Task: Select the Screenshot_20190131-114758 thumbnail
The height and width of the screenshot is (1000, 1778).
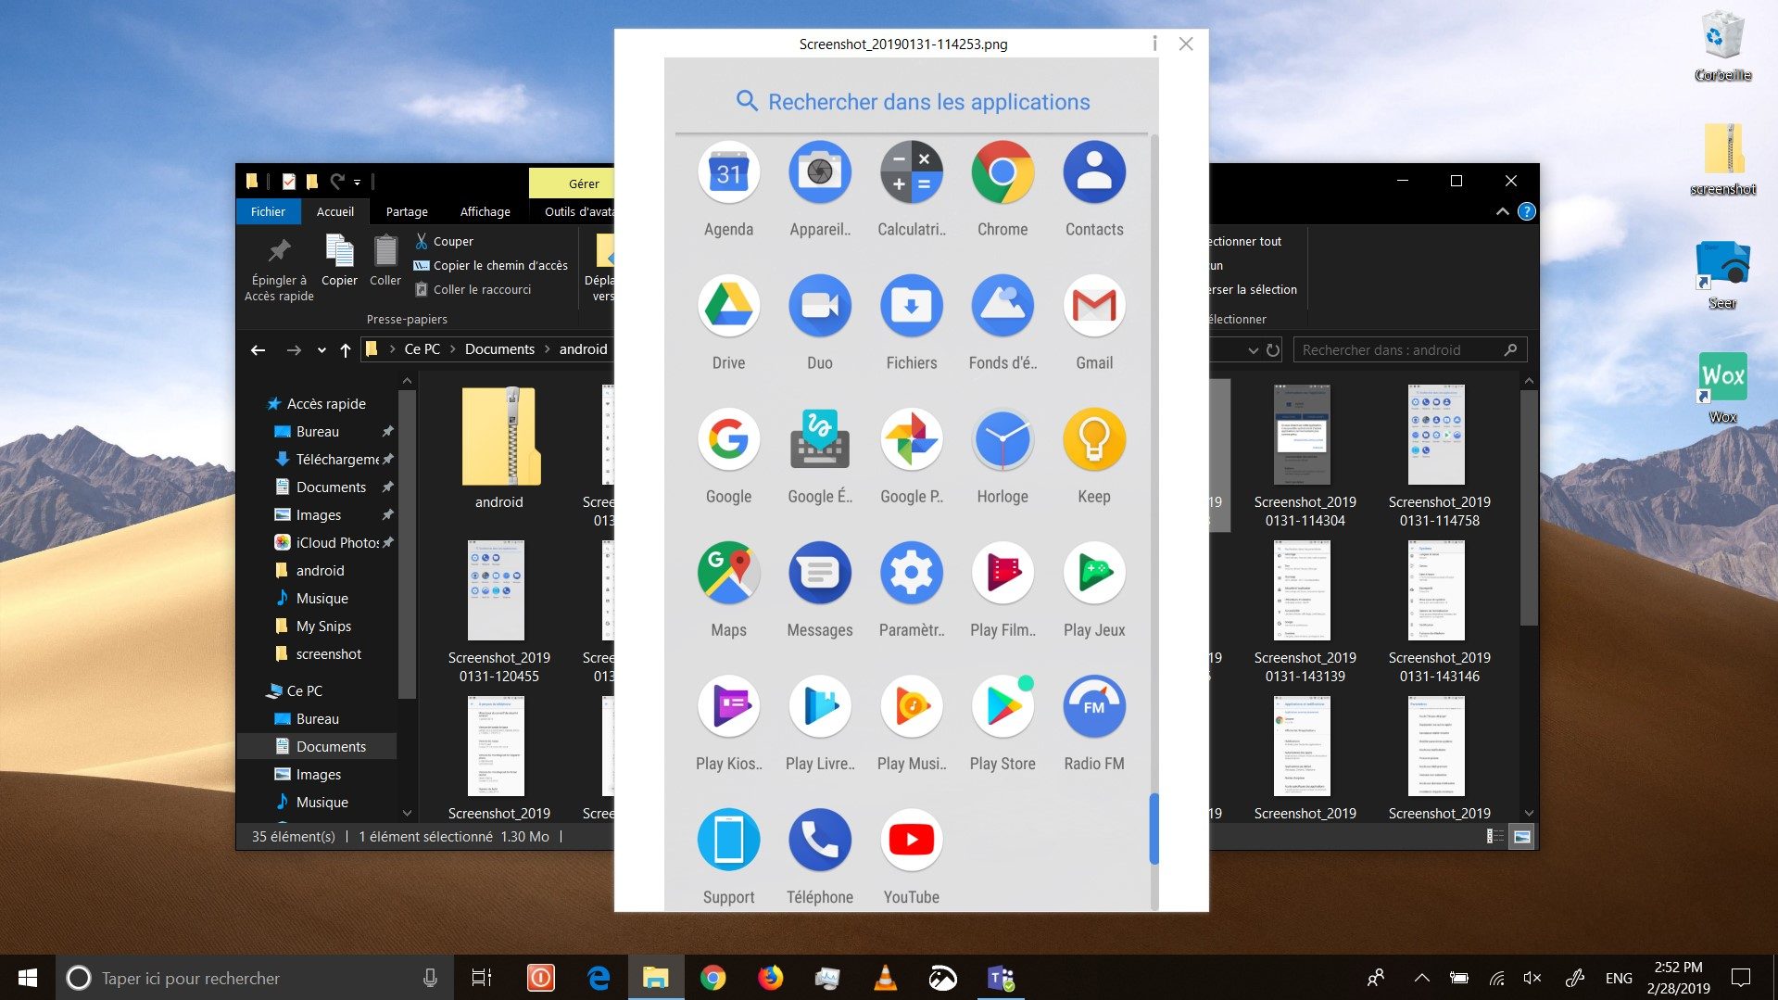Action: (x=1439, y=455)
